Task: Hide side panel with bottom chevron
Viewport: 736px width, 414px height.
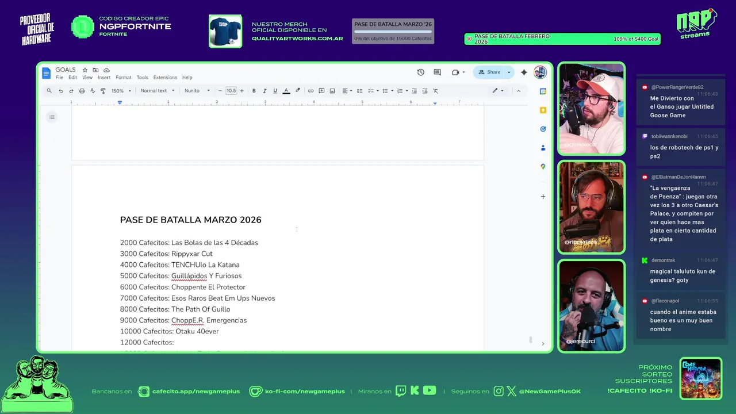Action: pyautogui.click(x=543, y=344)
